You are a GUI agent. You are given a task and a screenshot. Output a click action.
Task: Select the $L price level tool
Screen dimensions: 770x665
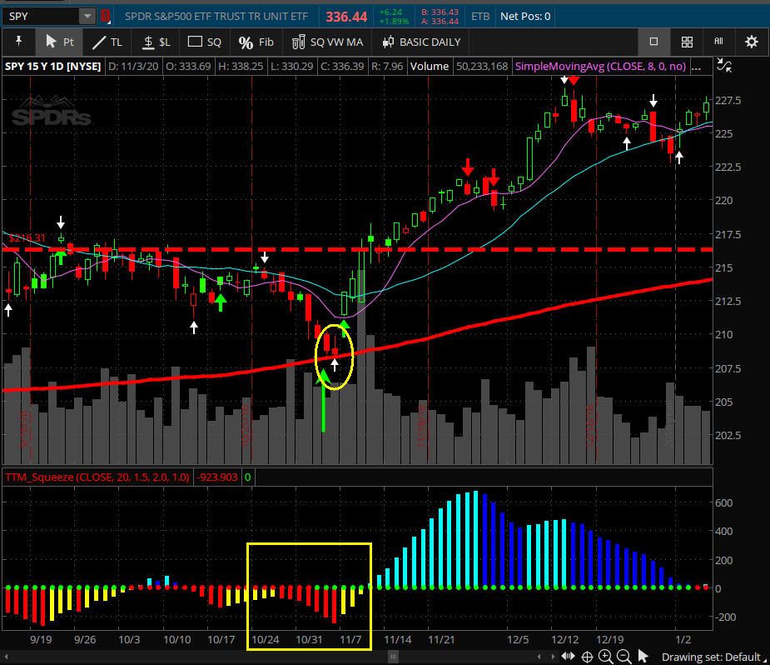(x=156, y=42)
